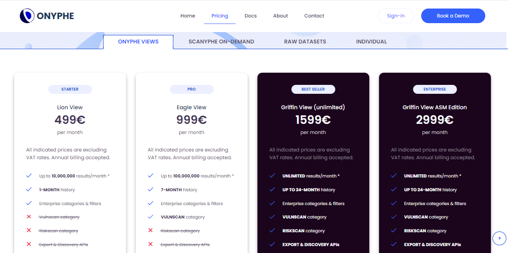Click the BEST SELLER badge
This screenshot has height=253, width=508.
click(313, 89)
